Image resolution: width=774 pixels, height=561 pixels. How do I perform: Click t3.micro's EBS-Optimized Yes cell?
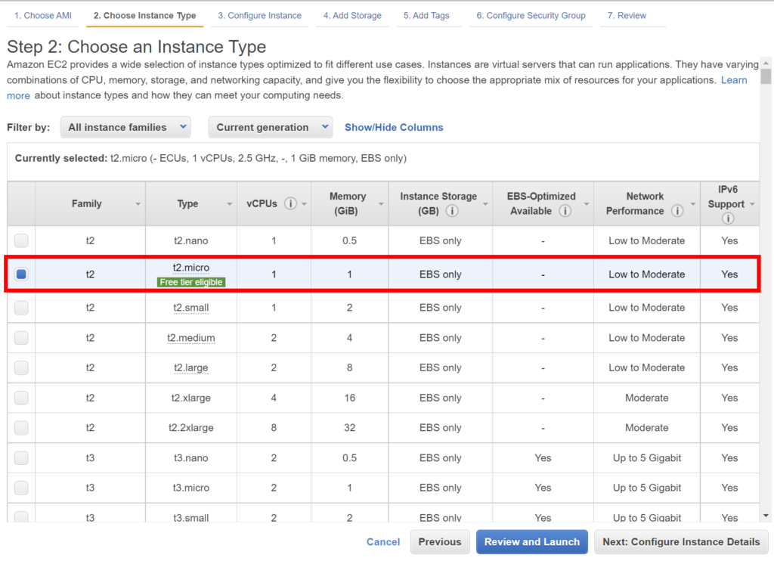(x=543, y=488)
